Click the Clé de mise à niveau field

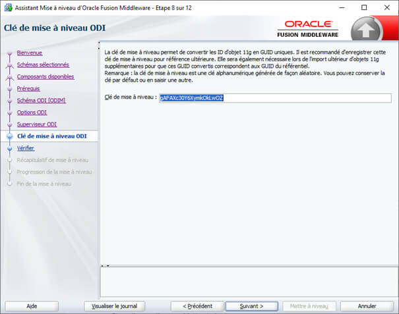click(275, 98)
